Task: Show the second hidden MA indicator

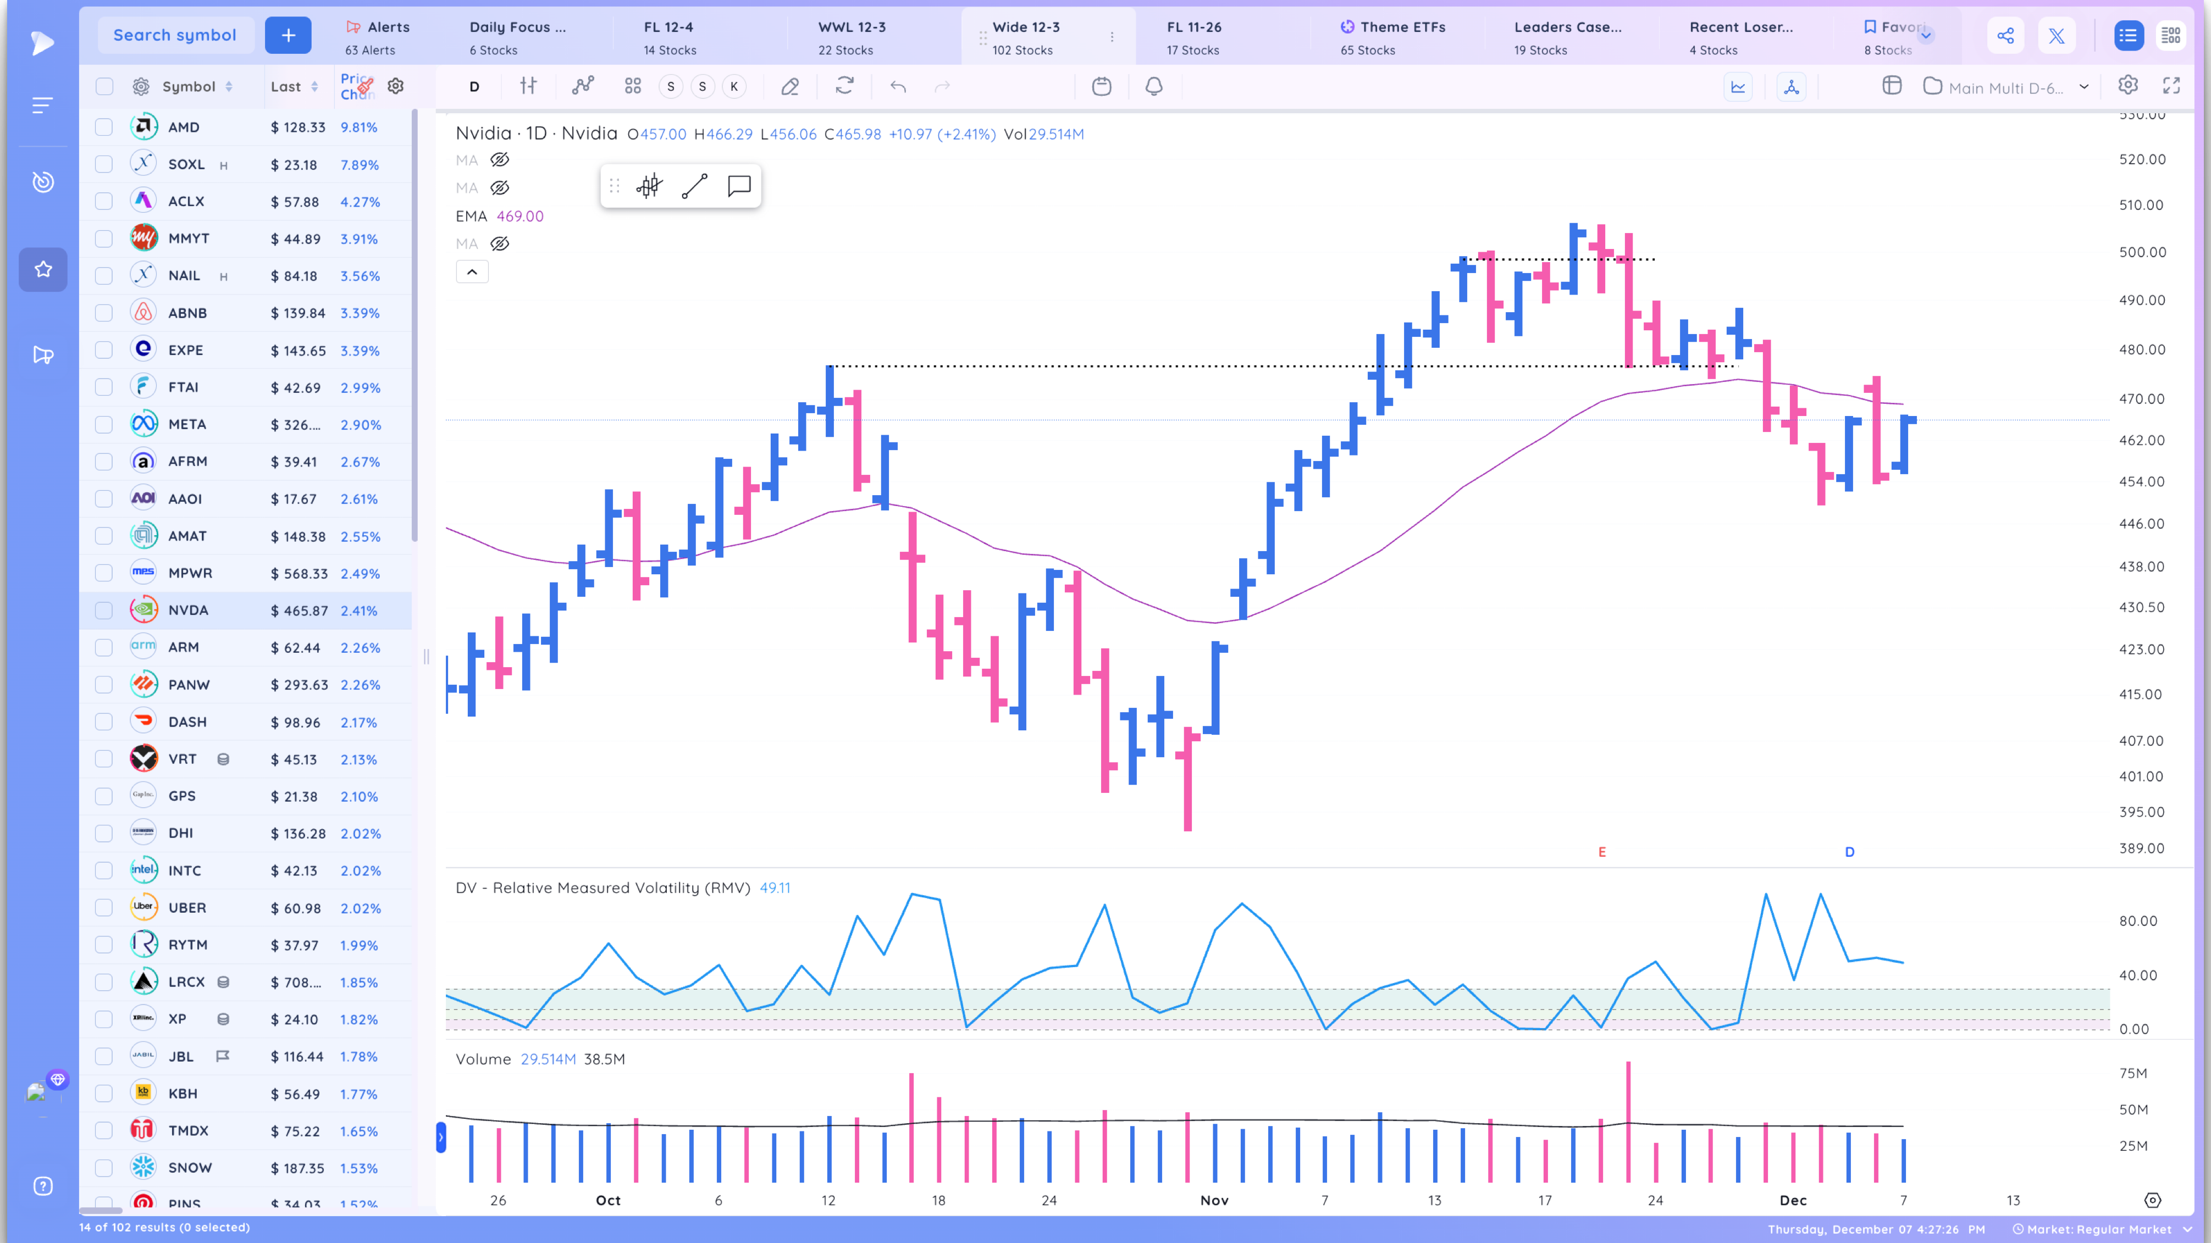Action: (500, 187)
